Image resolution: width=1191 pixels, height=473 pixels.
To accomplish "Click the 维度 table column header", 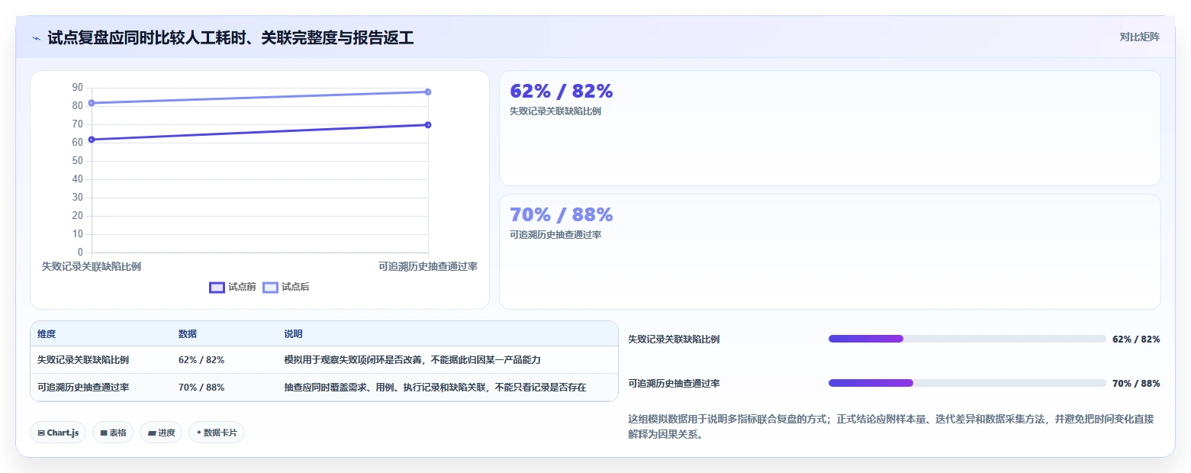I will pyautogui.click(x=47, y=334).
